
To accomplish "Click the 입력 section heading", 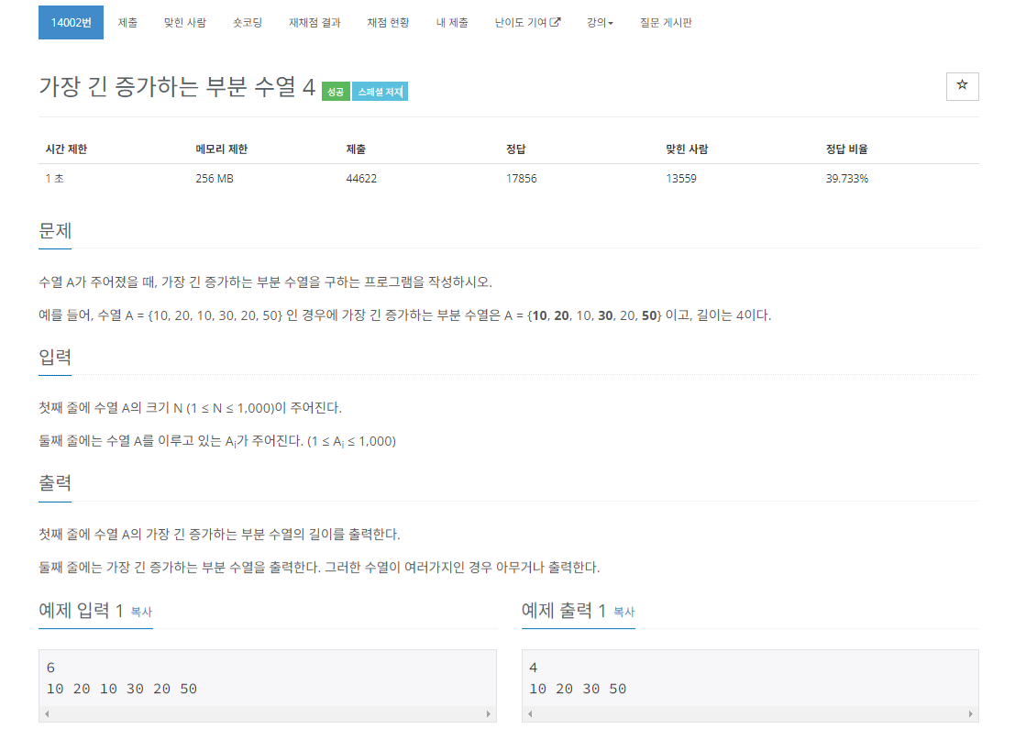I will (55, 358).
